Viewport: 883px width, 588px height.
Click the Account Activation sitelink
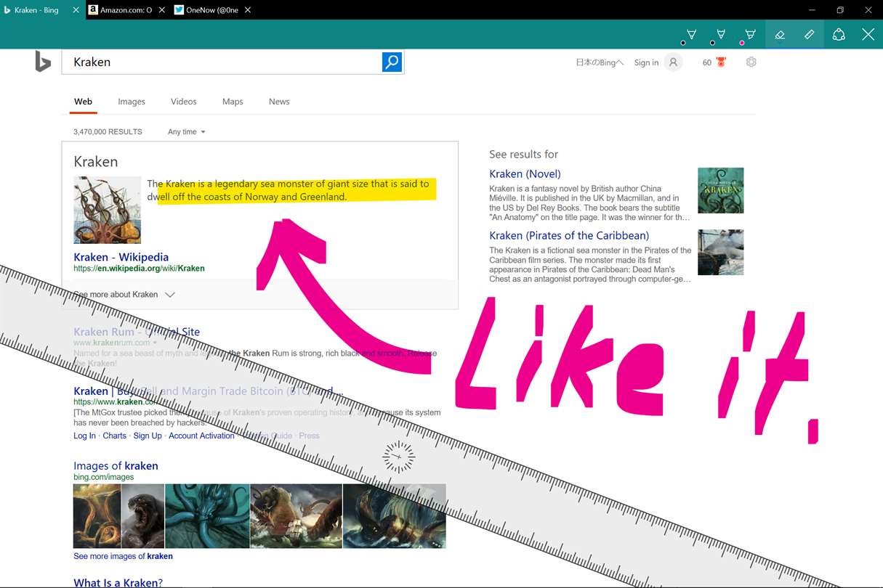201,436
